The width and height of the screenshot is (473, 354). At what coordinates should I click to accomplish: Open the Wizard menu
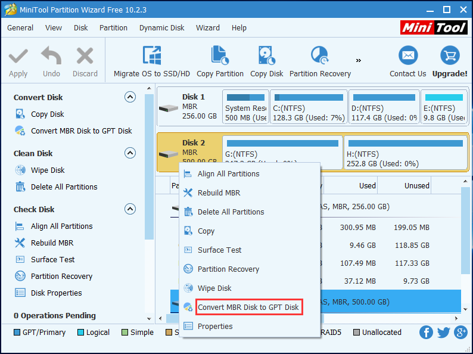point(208,28)
